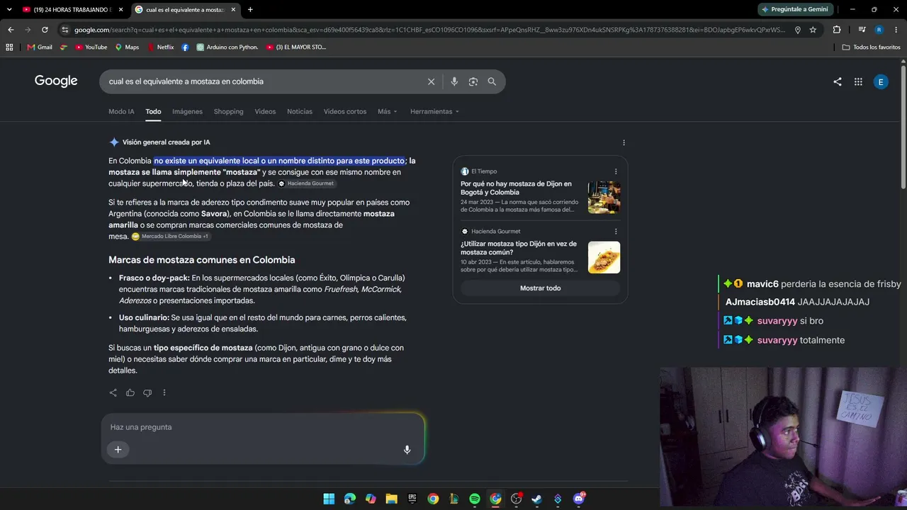Select the Videos cortos tab
Screen dimensions: 907x510
[x=345, y=112]
